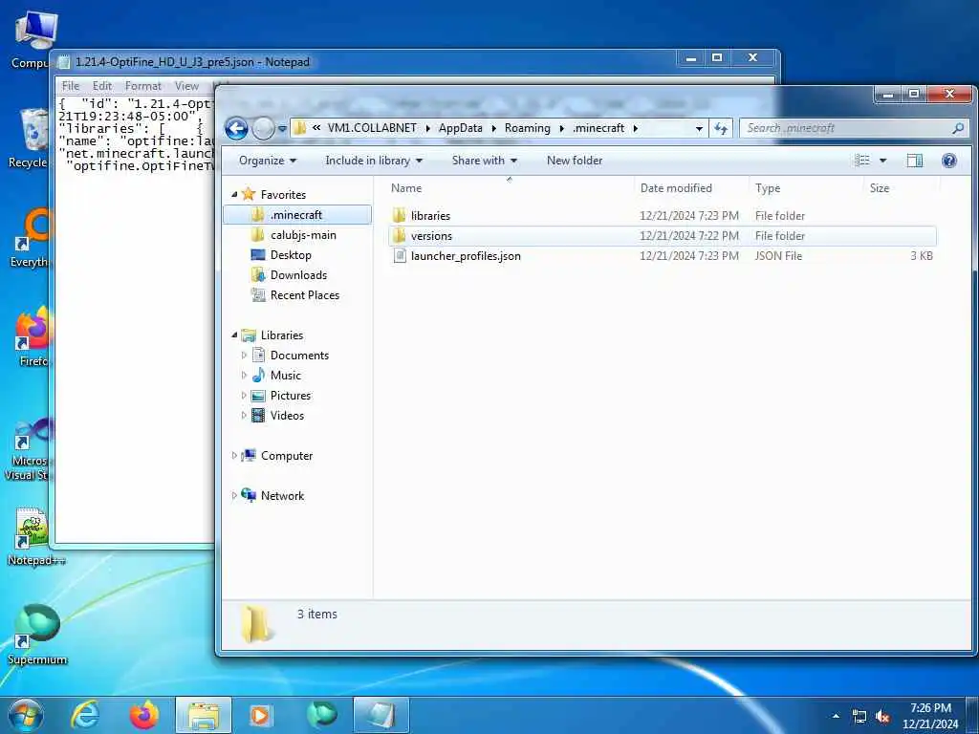Switch to Notepad taskbar button

381,715
